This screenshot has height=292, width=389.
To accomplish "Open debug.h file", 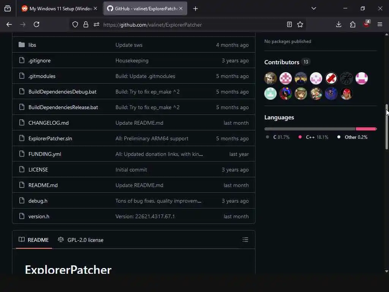I will point(38,201).
